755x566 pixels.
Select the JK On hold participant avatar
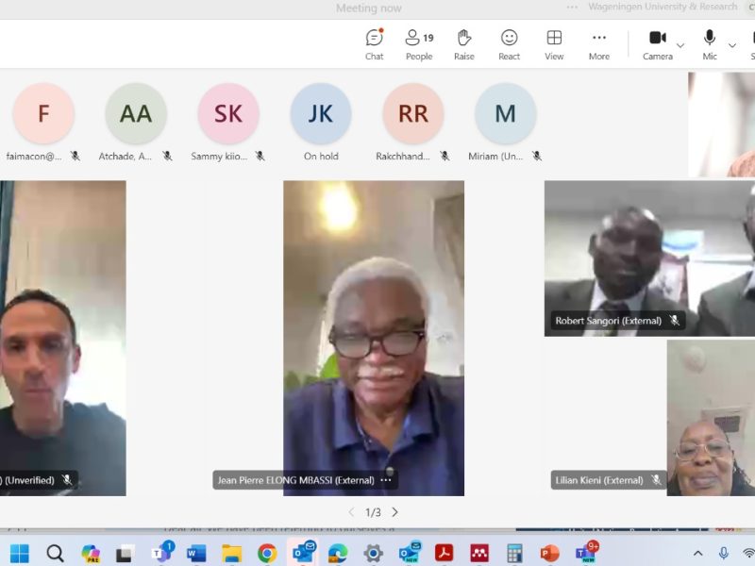(x=321, y=114)
